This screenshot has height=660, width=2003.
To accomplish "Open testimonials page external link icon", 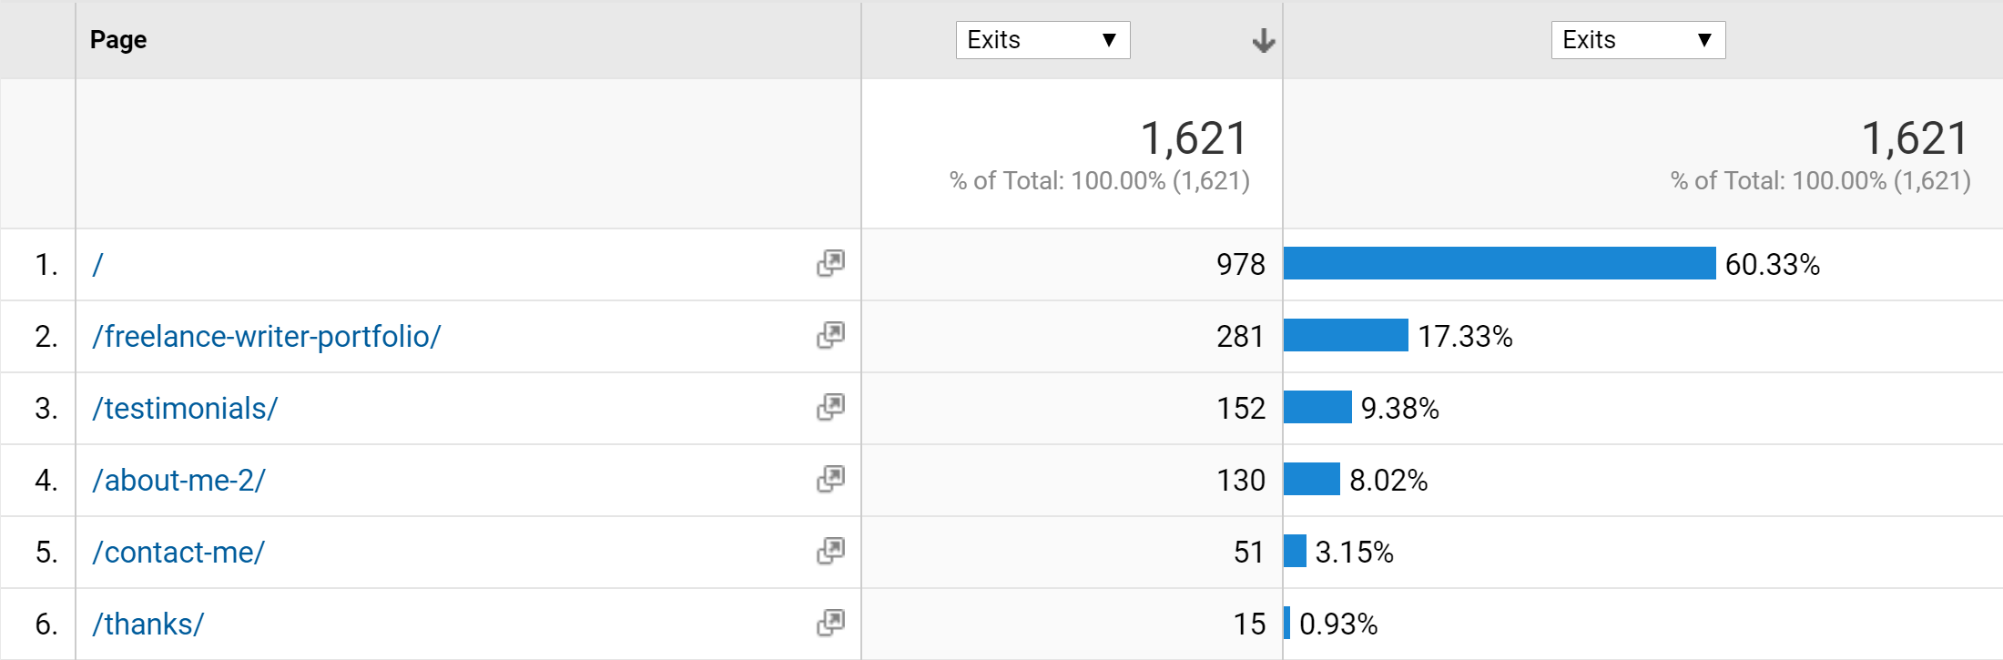I will click(x=830, y=407).
